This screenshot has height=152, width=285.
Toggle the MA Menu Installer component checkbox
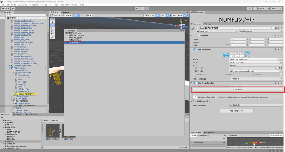pyautogui.click(x=197, y=83)
